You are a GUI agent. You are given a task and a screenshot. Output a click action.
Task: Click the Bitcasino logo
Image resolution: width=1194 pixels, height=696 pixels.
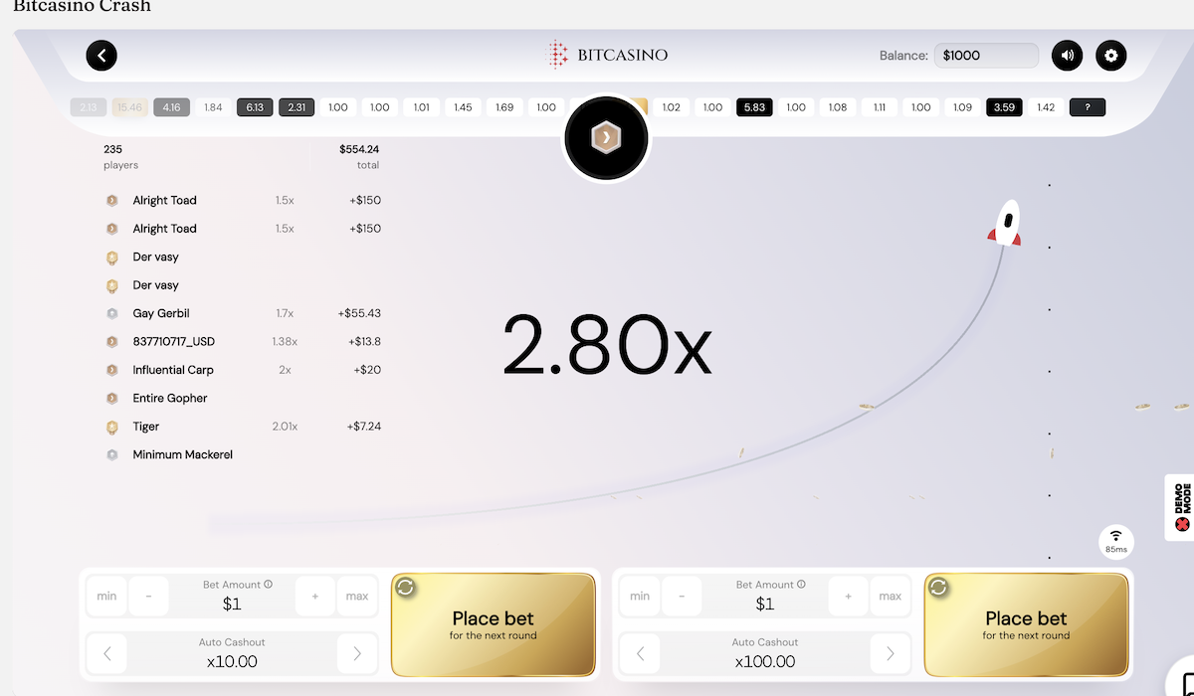click(608, 55)
